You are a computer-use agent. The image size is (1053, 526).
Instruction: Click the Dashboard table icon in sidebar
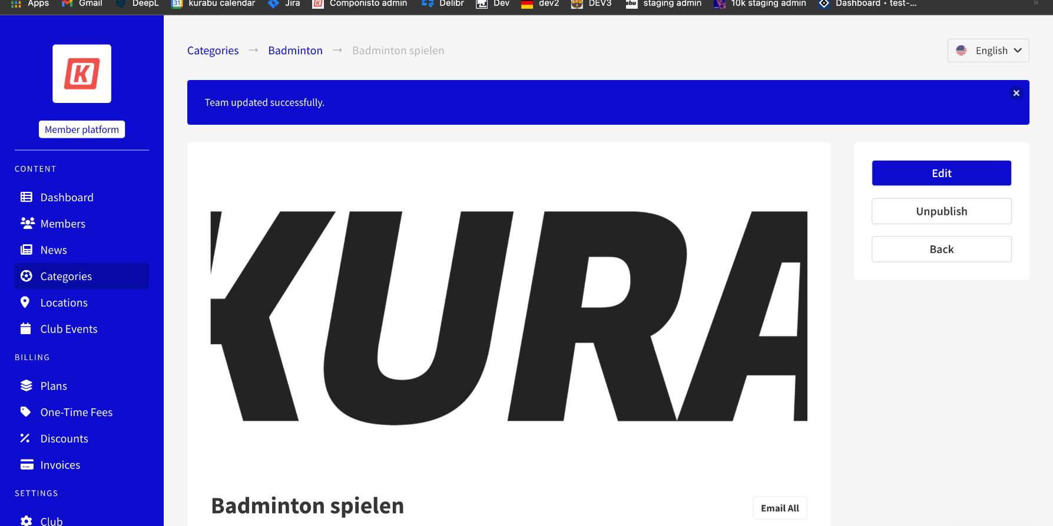tap(27, 197)
